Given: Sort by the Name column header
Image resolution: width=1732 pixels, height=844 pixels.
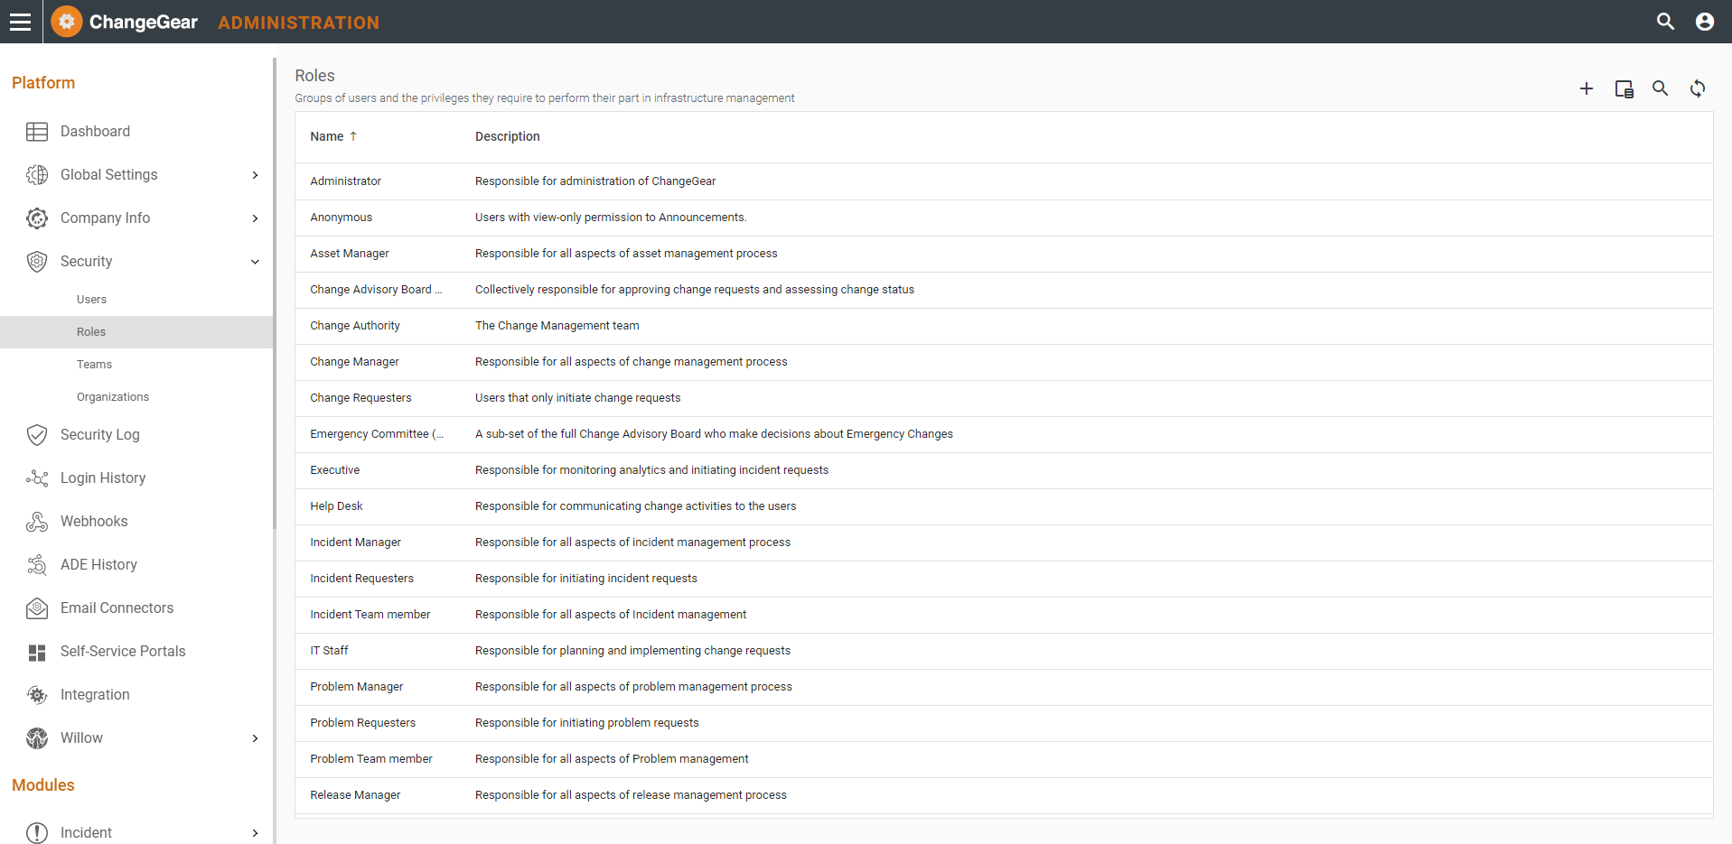Looking at the screenshot, I should coord(326,136).
